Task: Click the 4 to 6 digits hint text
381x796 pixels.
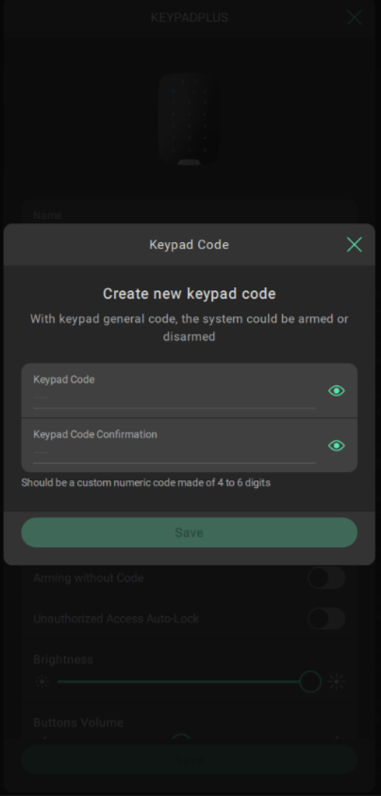Action: 146,482
